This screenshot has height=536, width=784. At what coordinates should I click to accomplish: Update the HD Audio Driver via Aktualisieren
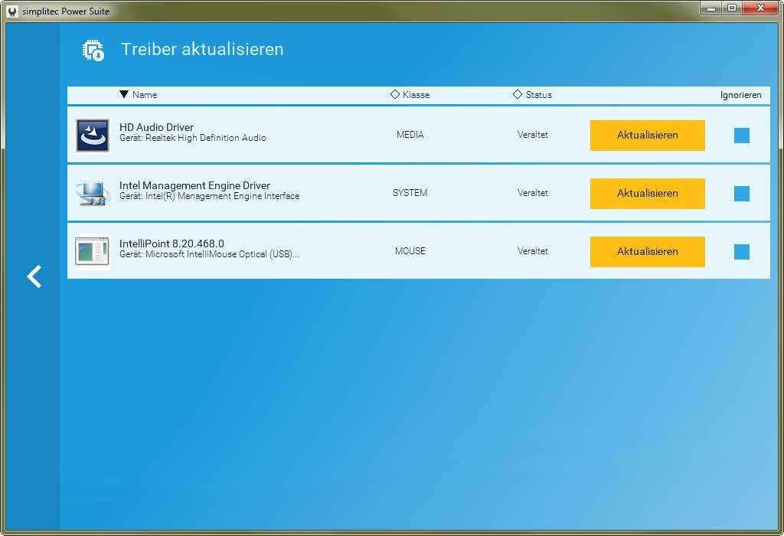(x=647, y=135)
